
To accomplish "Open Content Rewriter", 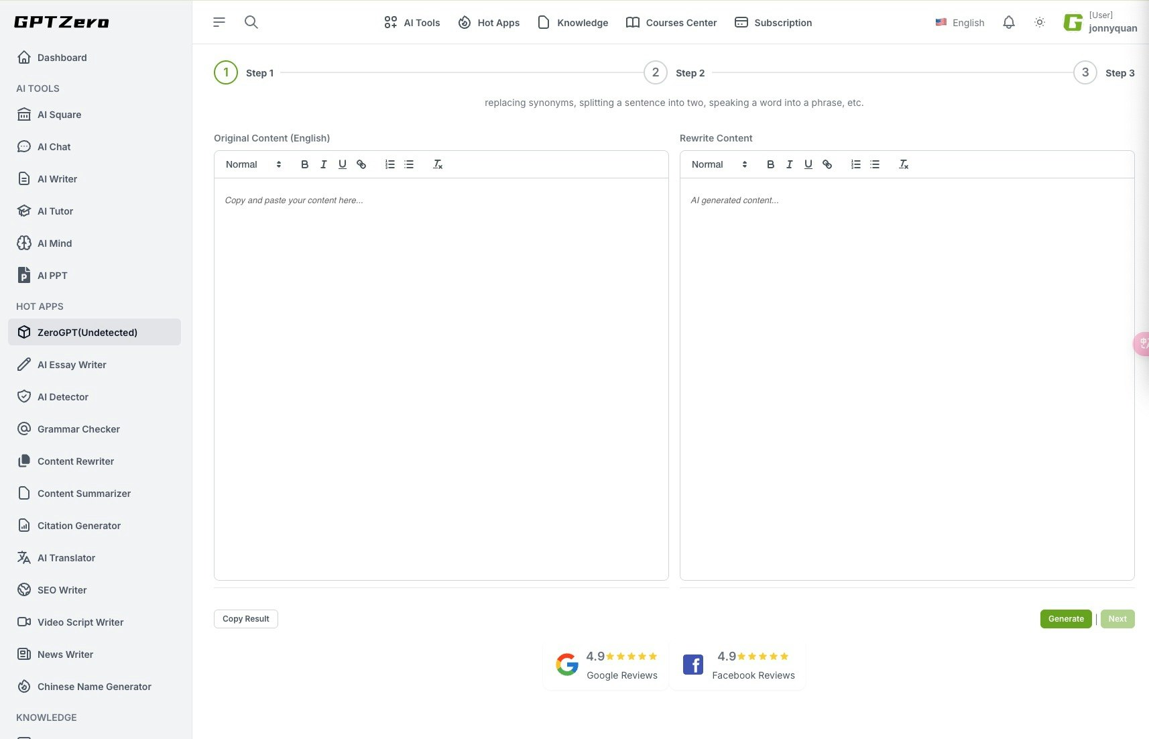I will click(x=95, y=461).
